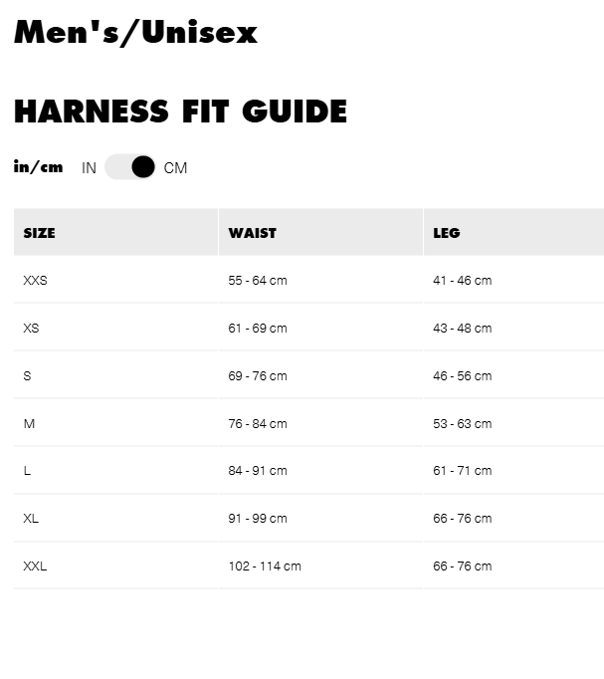Click leg value 41 - 46 cm
604x679 pixels.
pyautogui.click(x=462, y=281)
